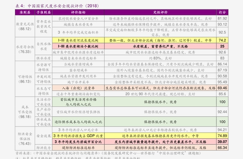
Task: Click the red score 25
Action: point(222,46)
